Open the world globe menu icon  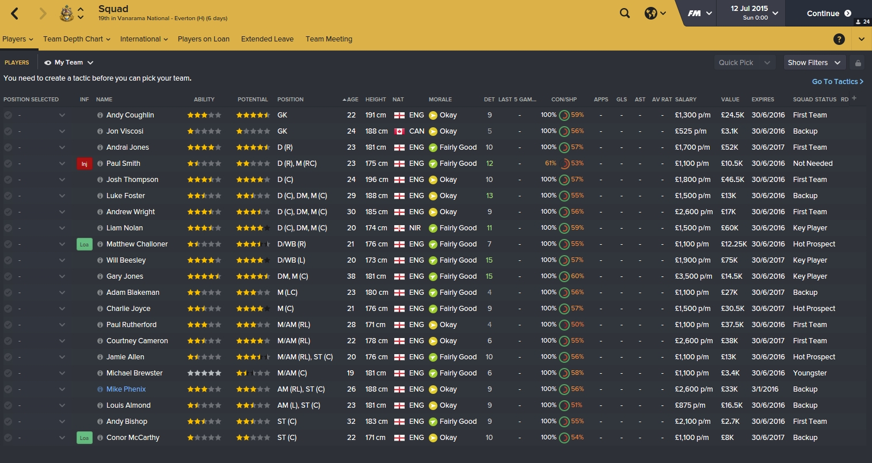pyautogui.click(x=651, y=13)
